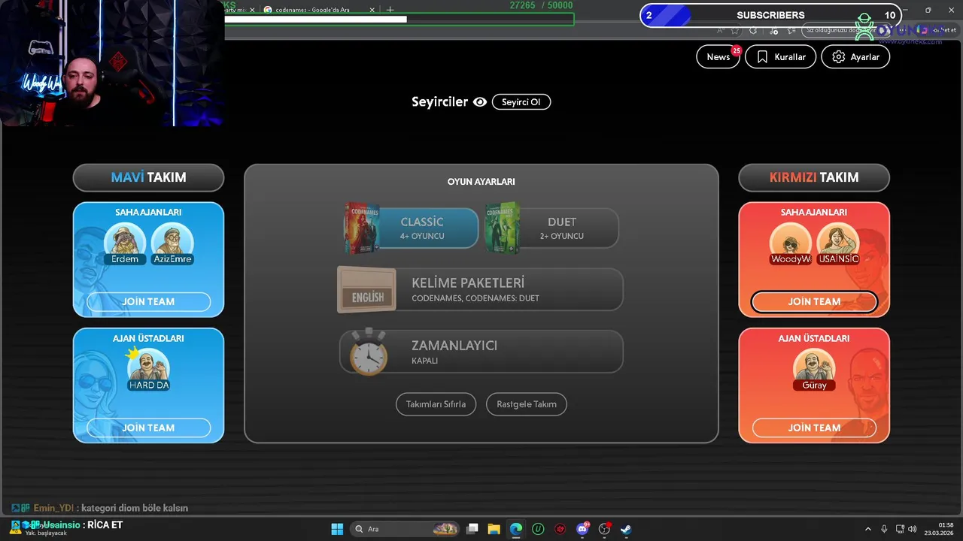The height and width of the screenshot is (541, 963).
Task: Open the Windows Start menu
Action: pyautogui.click(x=337, y=529)
